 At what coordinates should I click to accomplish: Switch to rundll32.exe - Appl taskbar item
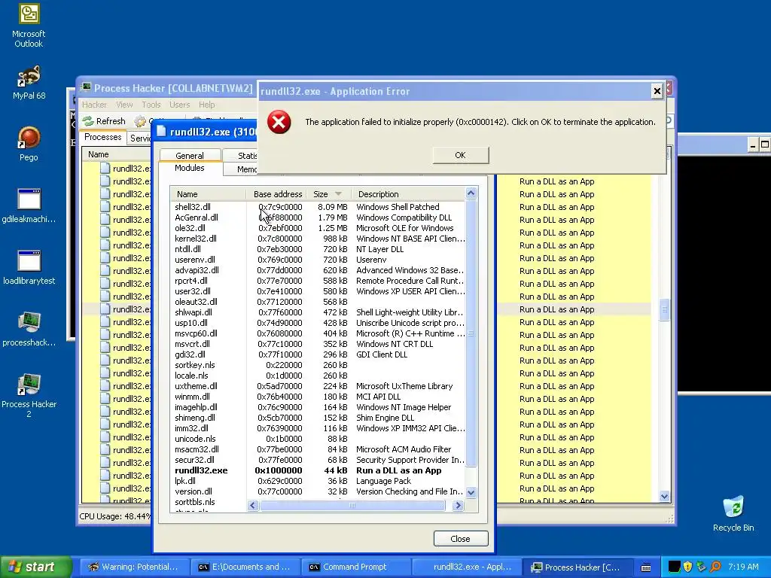(465, 567)
